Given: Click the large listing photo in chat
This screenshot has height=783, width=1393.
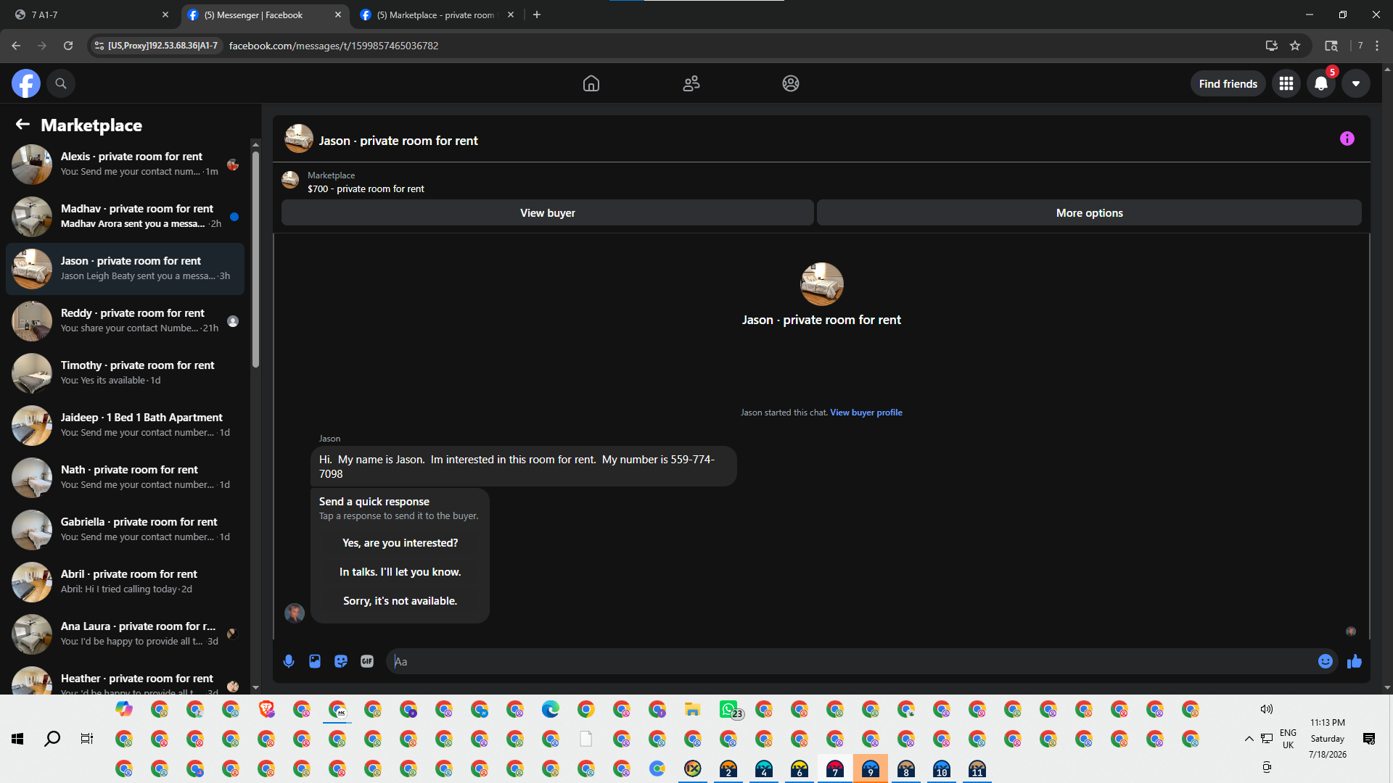Looking at the screenshot, I should point(821,284).
